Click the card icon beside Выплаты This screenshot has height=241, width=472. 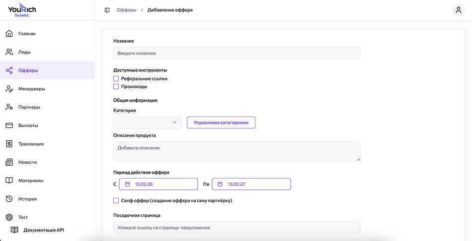click(9, 125)
